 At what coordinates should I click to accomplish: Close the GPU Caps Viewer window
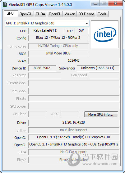coord(115,3)
